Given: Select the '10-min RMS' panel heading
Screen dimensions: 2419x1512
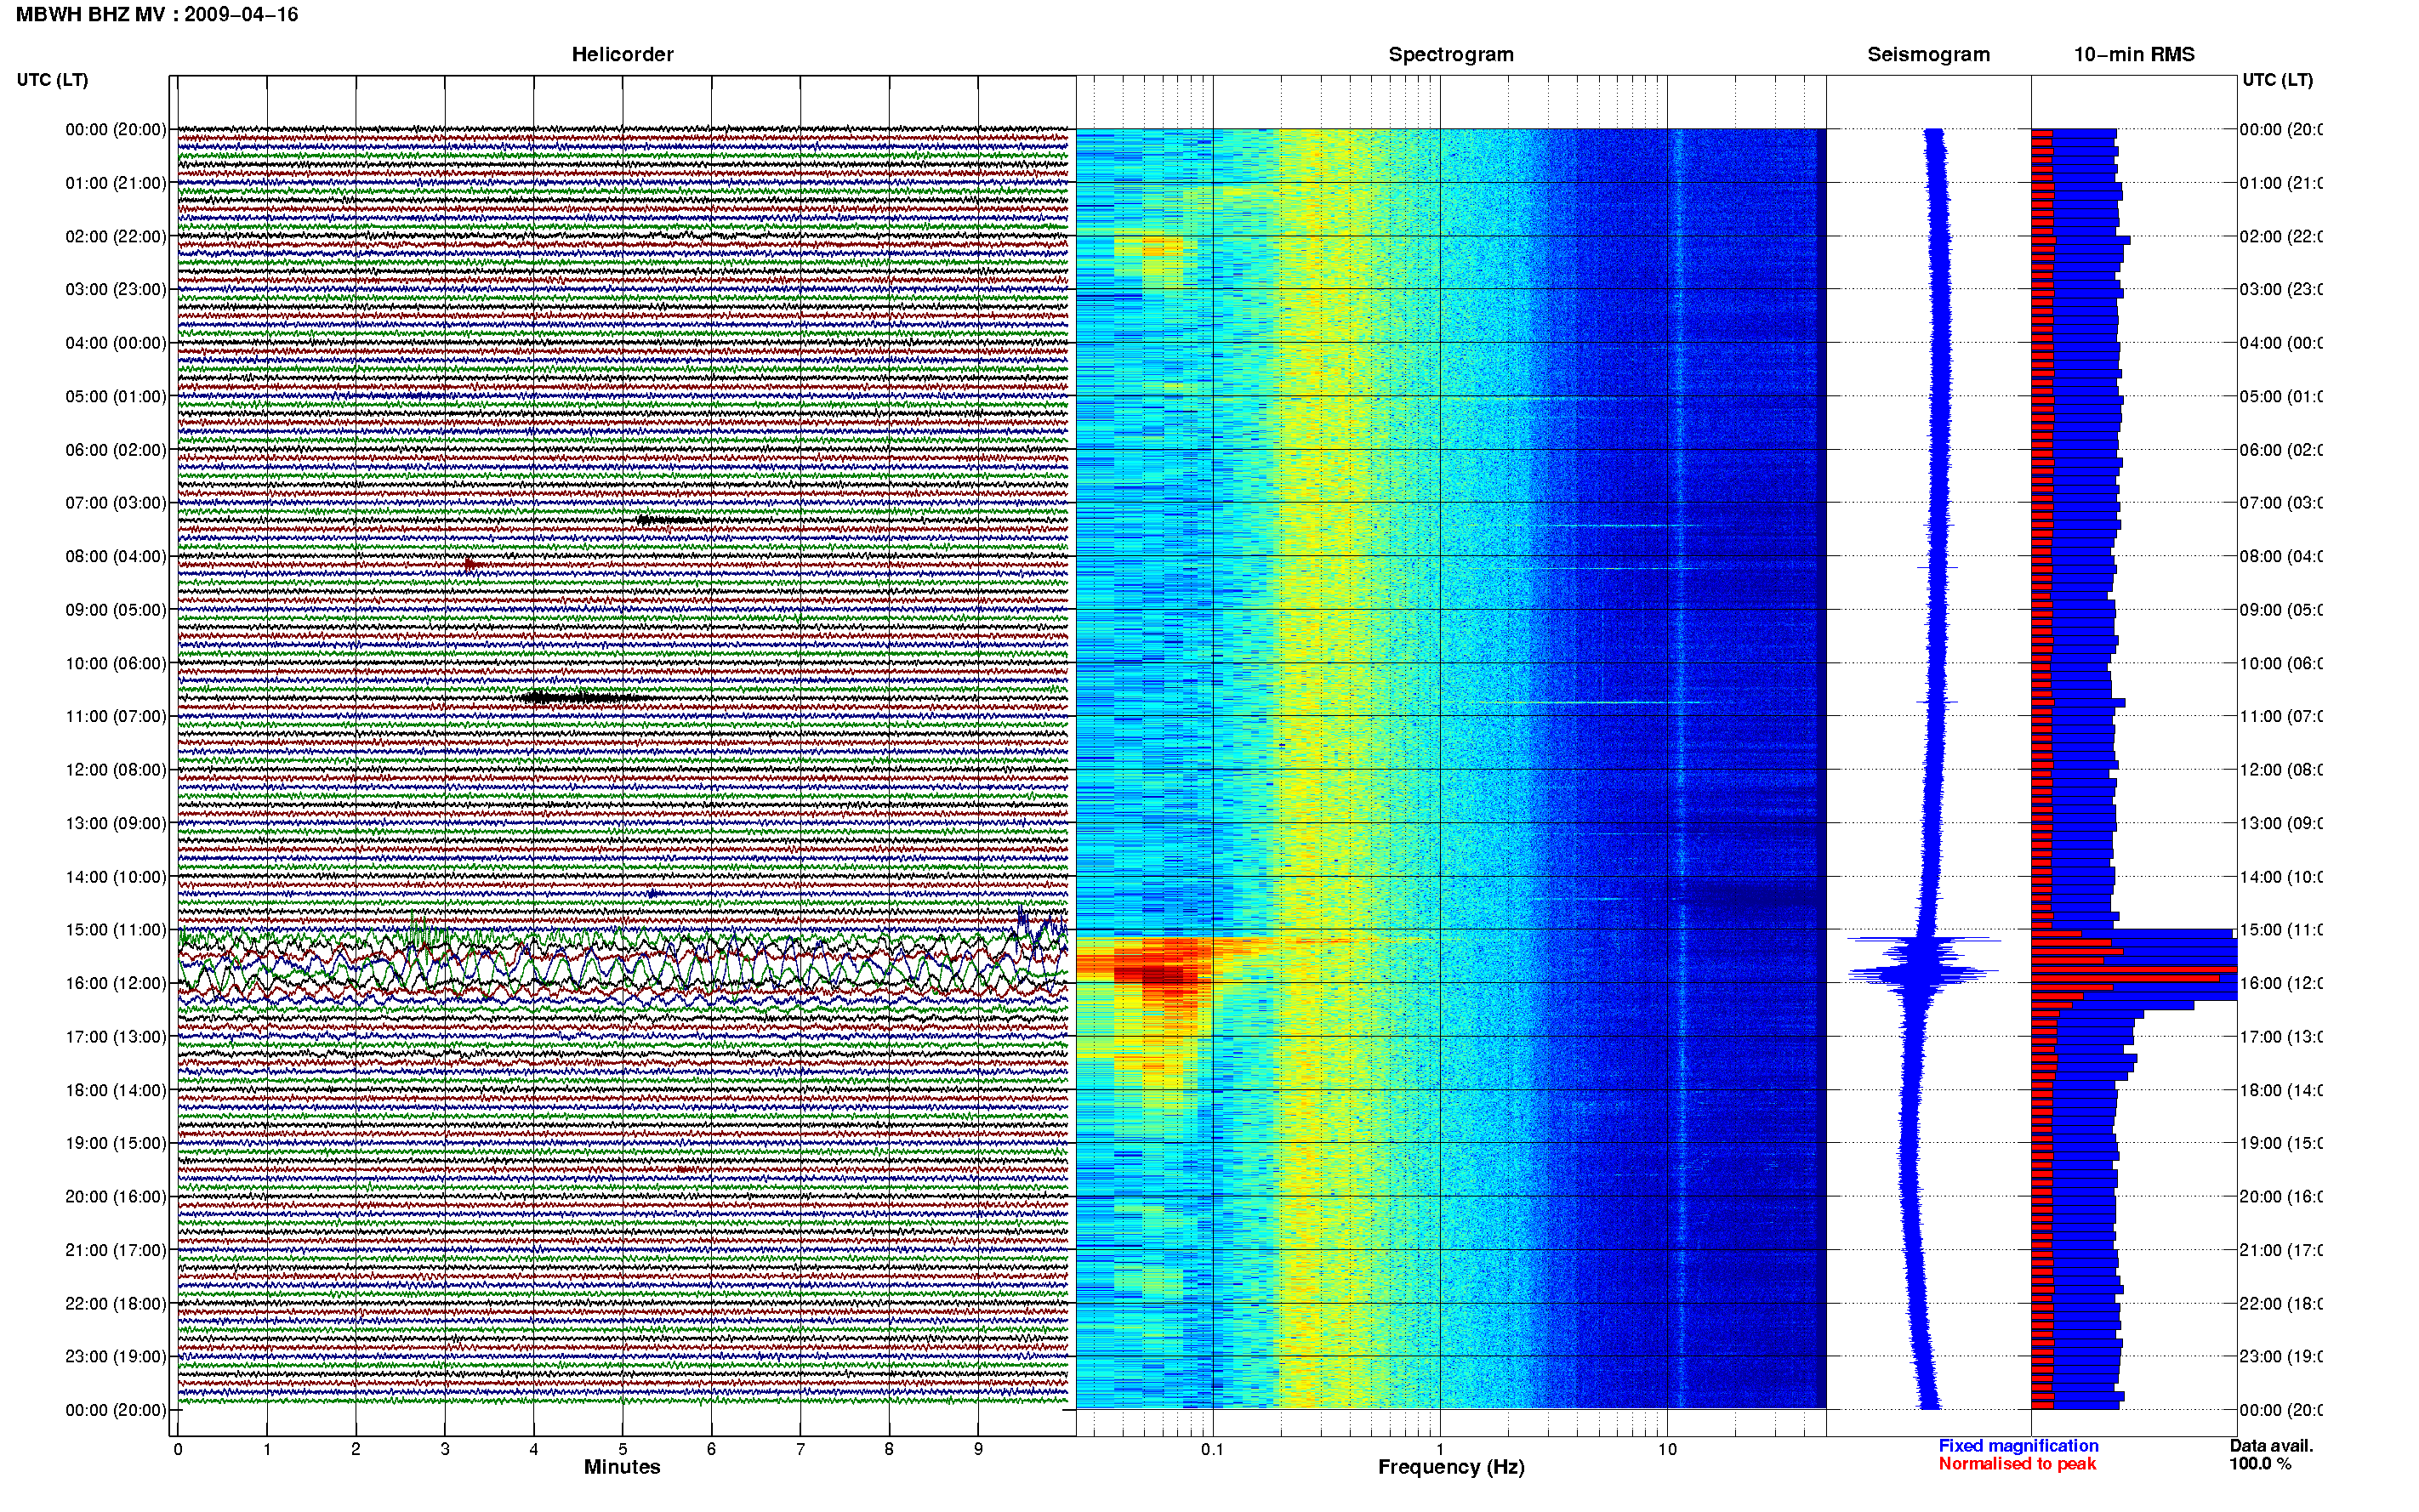Looking at the screenshot, I should pyautogui.click(x=2134, y=55).
